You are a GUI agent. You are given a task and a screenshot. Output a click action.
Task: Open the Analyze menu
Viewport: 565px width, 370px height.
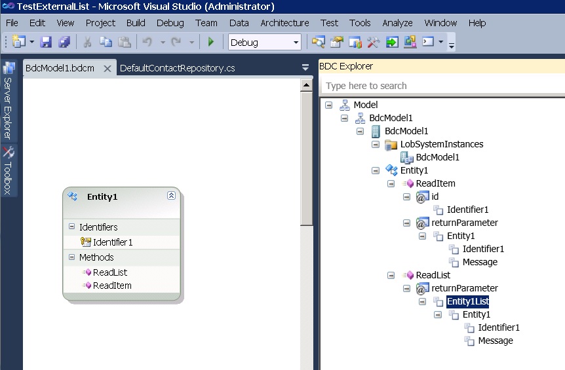tap(397, 23)
